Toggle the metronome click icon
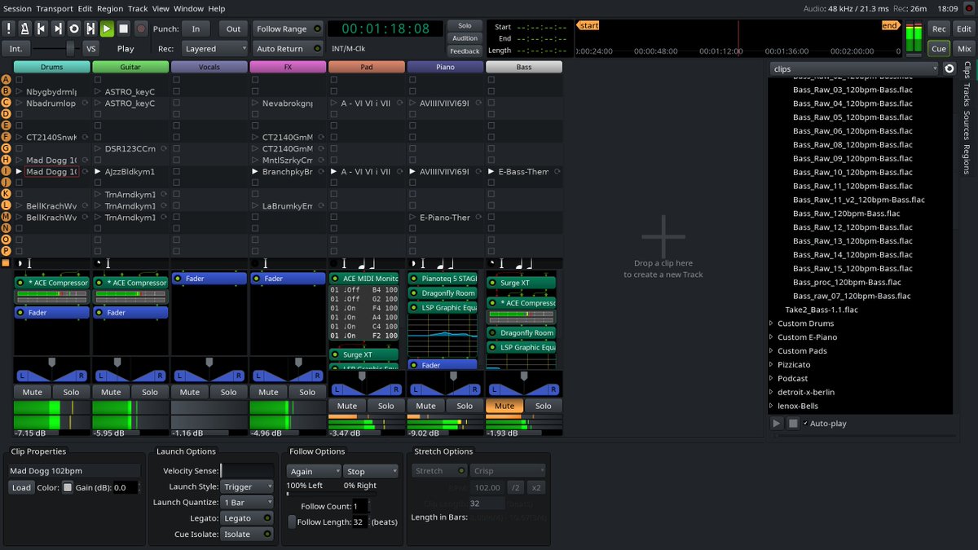Image resolution: width=978 pixels, height=550 pixels. pos(24,29)
